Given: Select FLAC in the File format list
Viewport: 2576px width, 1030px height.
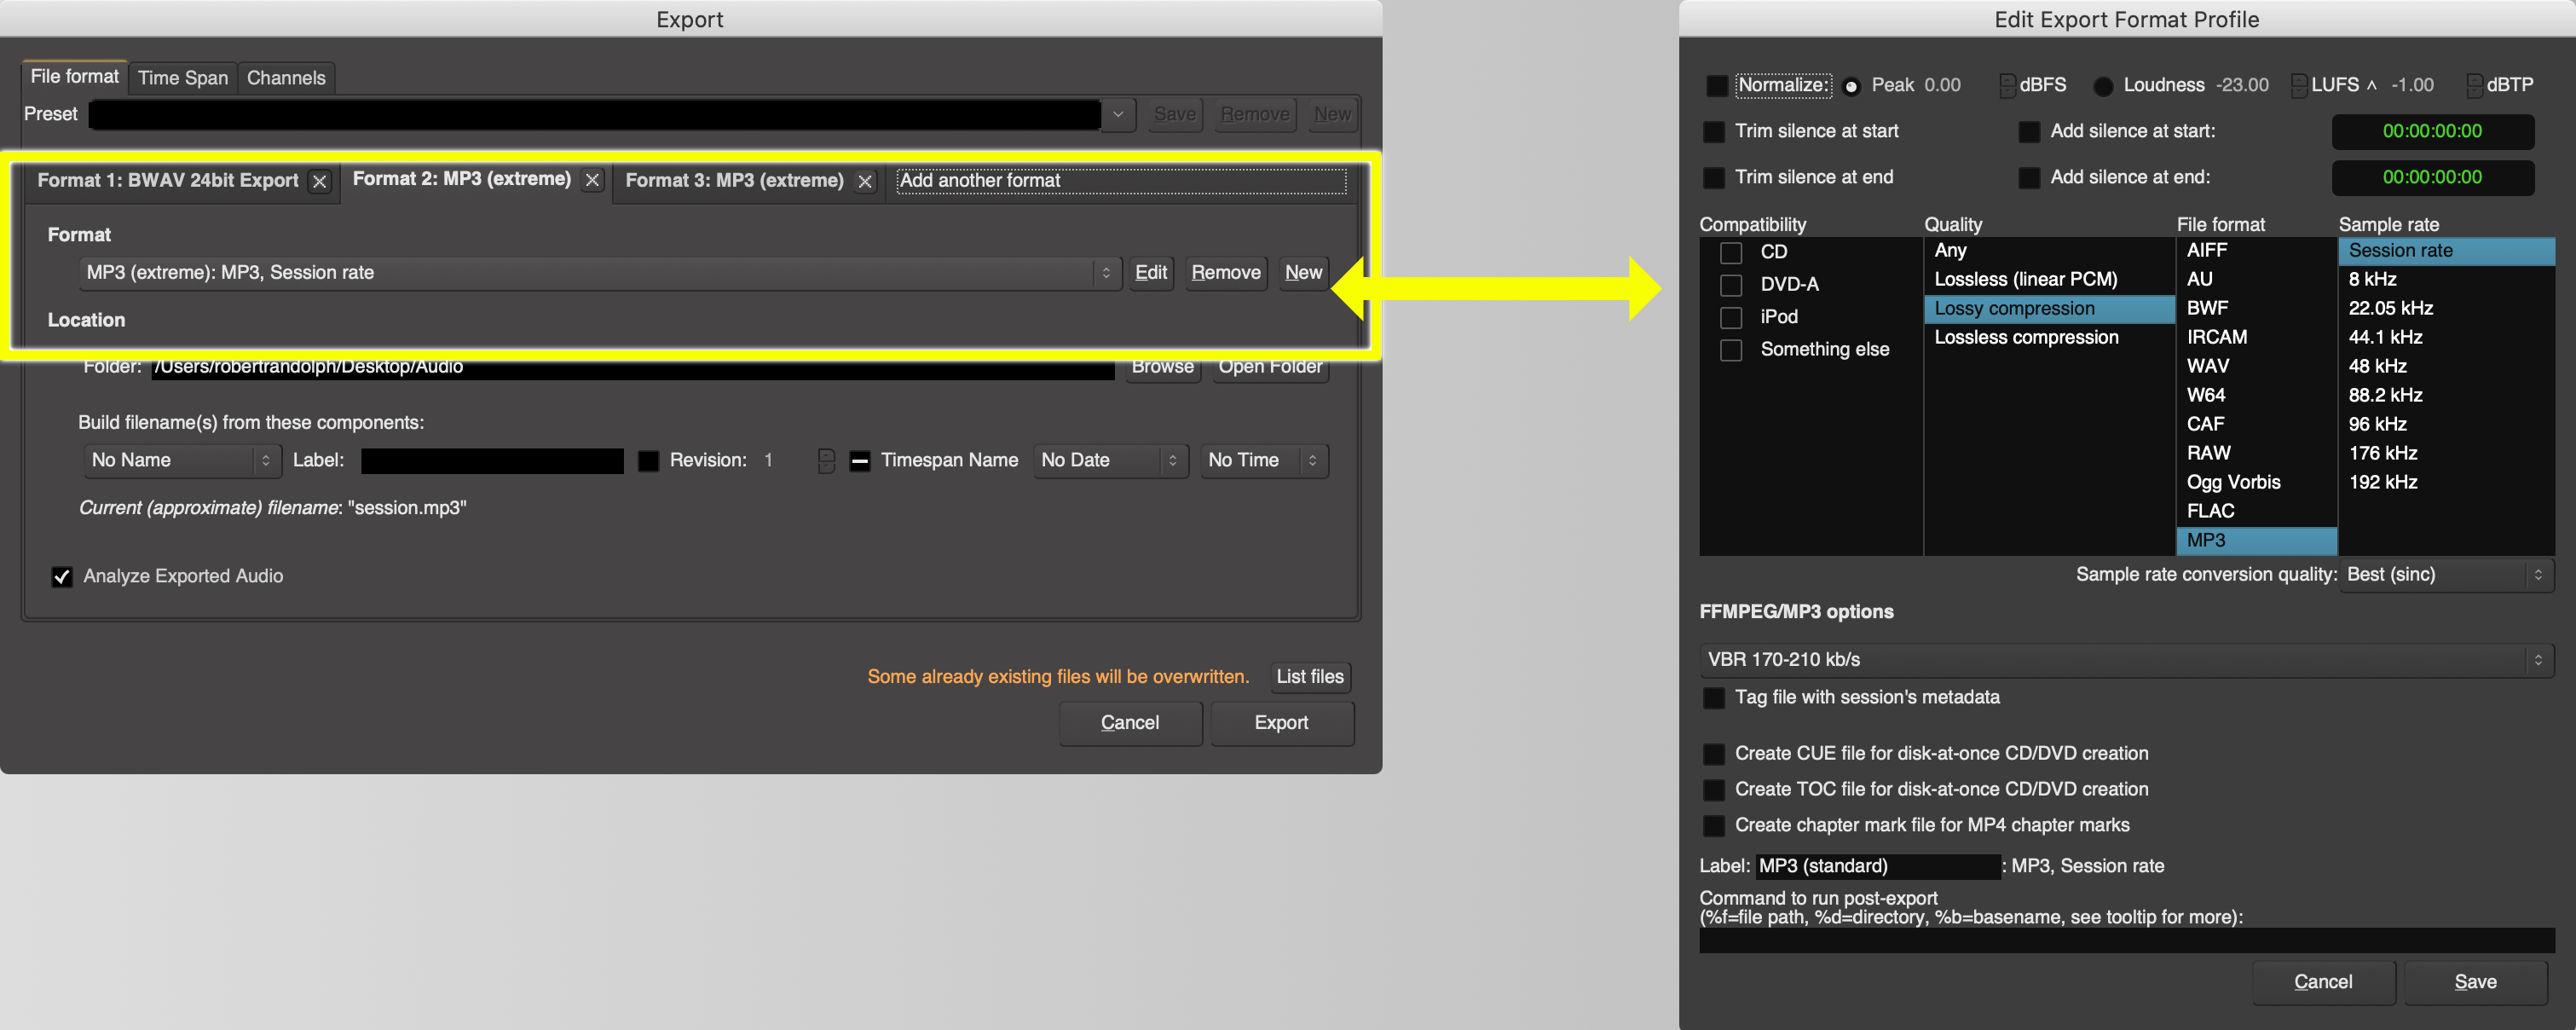Looking at the screenshot, I should [x=2210, y=511].
